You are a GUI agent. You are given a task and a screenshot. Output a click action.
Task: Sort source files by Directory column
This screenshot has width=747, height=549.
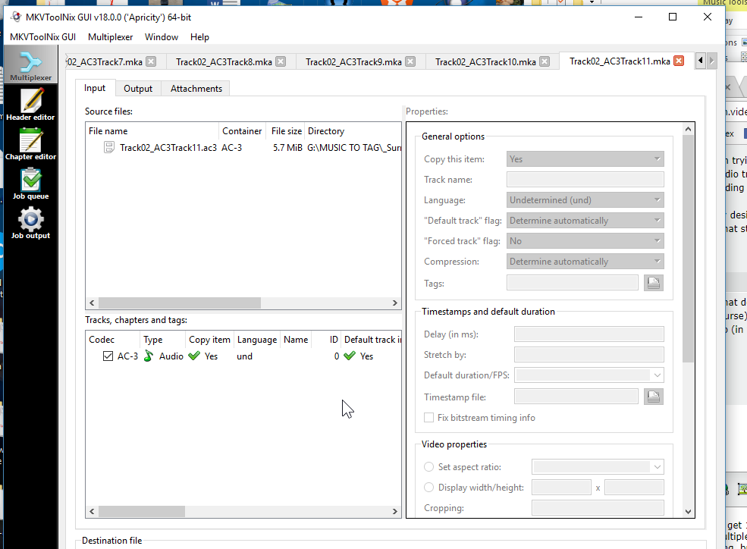pyautogui.click(x=353, y=131)
